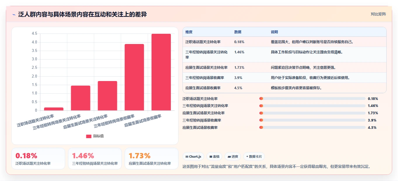The width and height of the screenshot is (398, 181).
Task: Click progress list label 泛职场话题关注转化率
Action: 200,99
